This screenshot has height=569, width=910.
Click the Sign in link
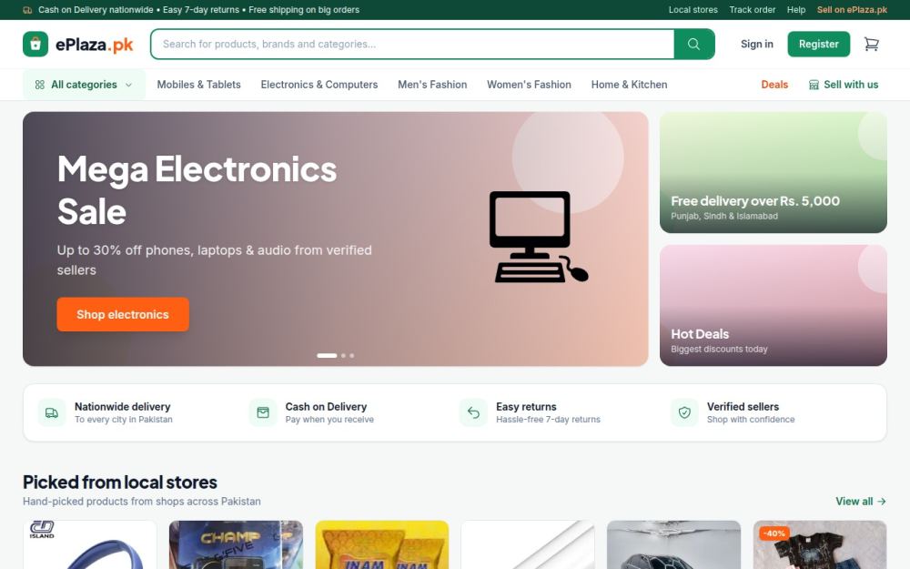point(757,44)
